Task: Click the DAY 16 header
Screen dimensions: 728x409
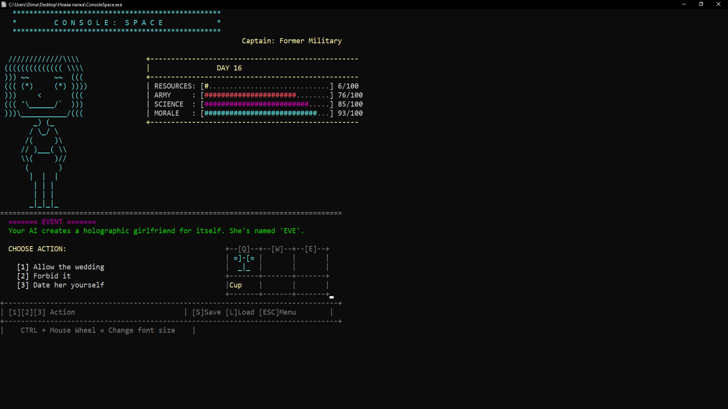Action: click(x=229, y=68)
